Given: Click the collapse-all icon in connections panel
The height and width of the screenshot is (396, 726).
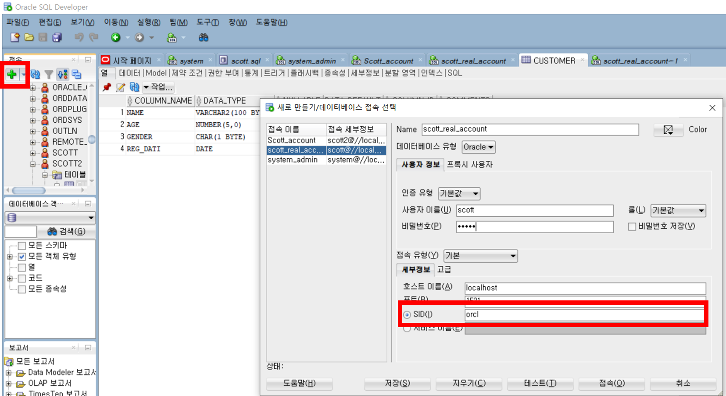Looking at the screenshot, I should click(x=76, y=75).
